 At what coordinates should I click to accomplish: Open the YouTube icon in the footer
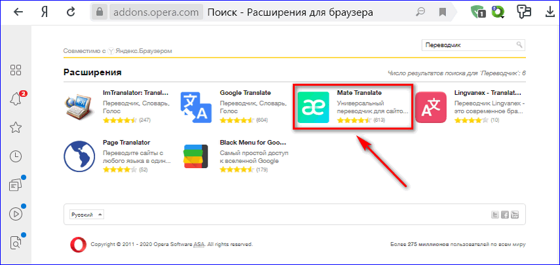pyautogui.click(x=515, y=215)
